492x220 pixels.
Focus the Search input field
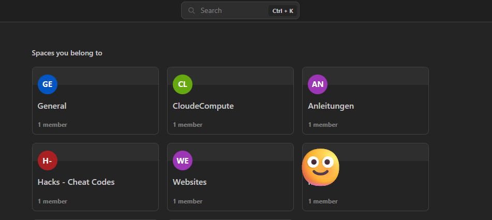[x=230, y=10]
